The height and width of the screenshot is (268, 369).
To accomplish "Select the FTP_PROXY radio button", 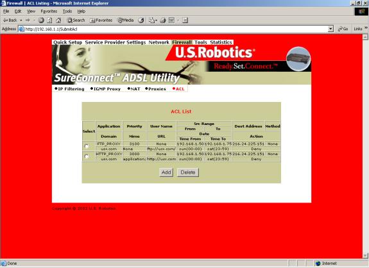I will [87, 146].
